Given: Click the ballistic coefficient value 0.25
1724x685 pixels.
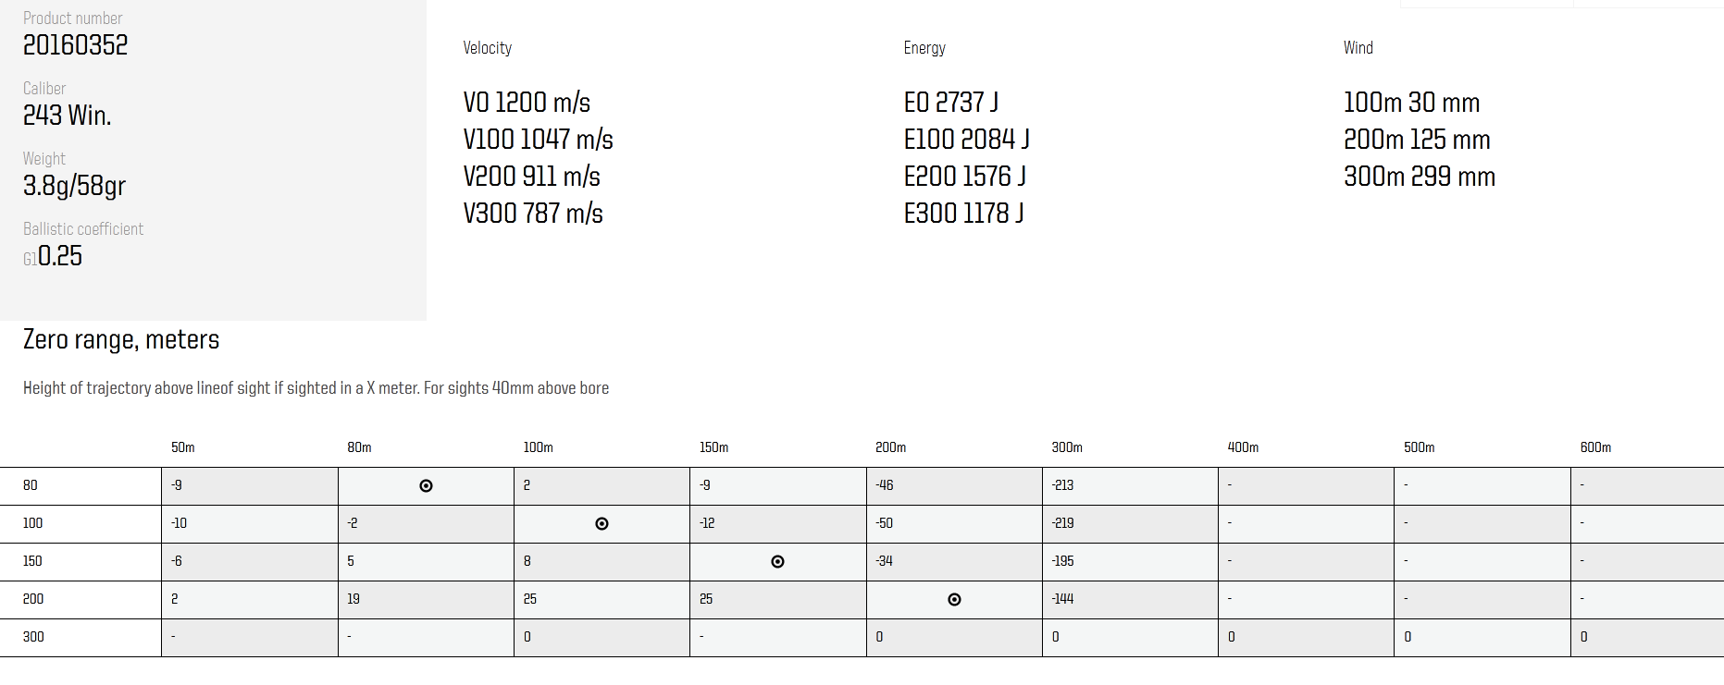Looking at the screenshot, I should [x=60, y=256].
